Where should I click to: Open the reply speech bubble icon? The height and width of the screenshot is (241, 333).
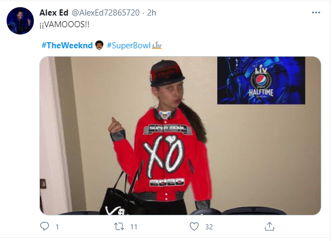(x=44, y=227)
